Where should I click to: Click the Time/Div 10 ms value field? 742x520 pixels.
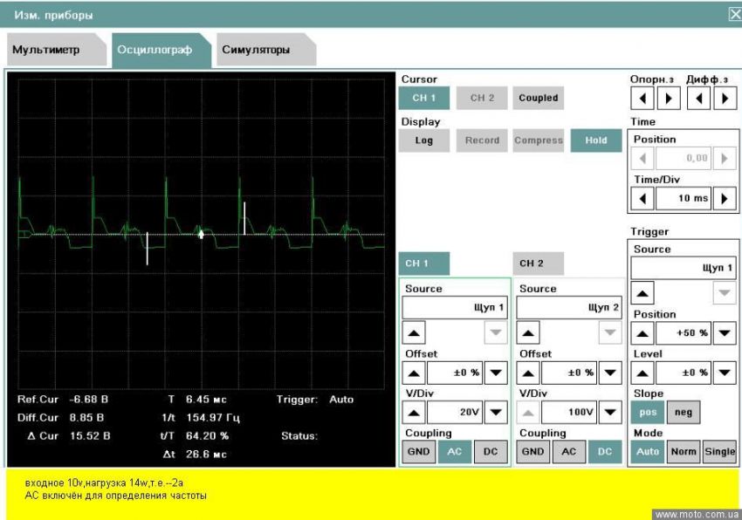(x=684, y=198)
